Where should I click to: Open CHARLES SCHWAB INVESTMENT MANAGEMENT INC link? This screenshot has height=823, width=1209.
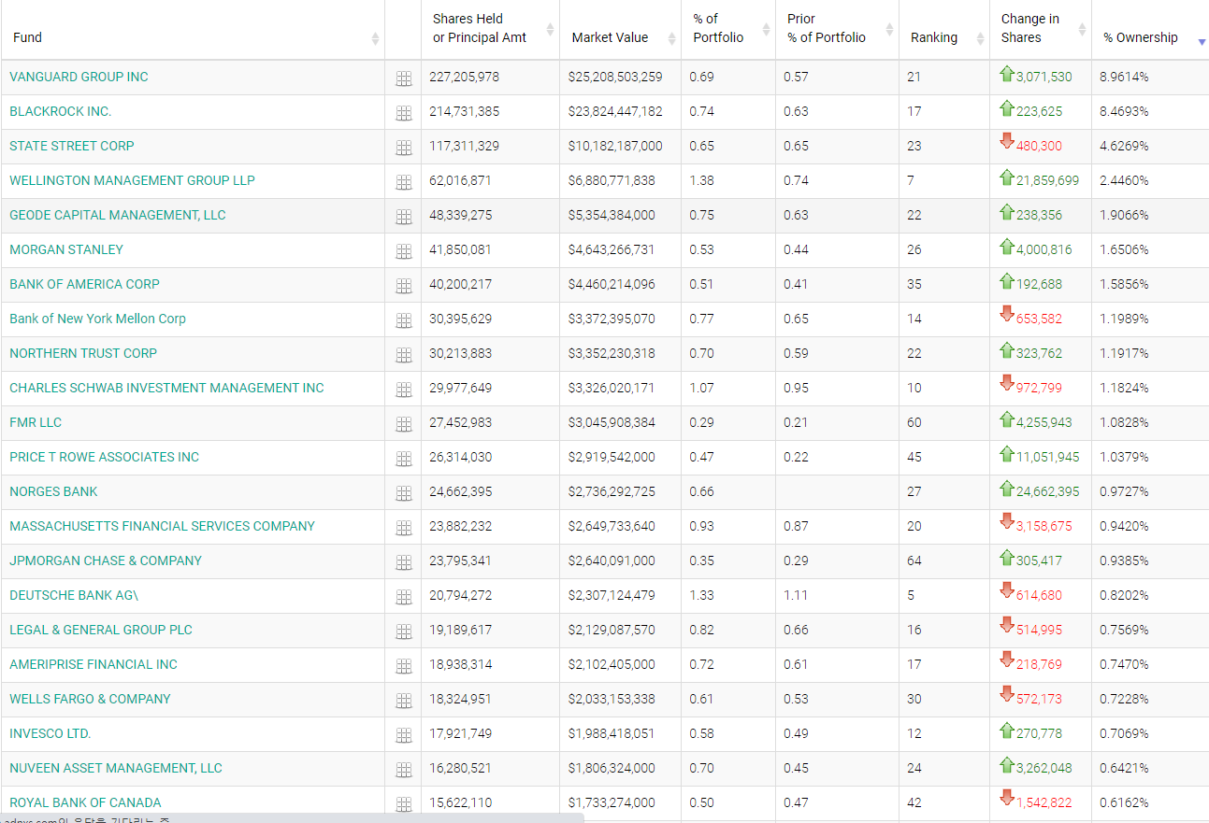click(x=166, y=388)
